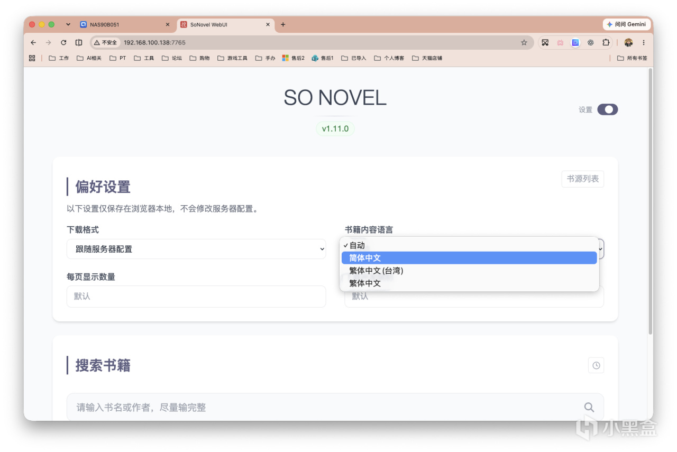677x452 pixels.
Task: Click the 问问 Gemini button
Action: click(x=627, y=24)
